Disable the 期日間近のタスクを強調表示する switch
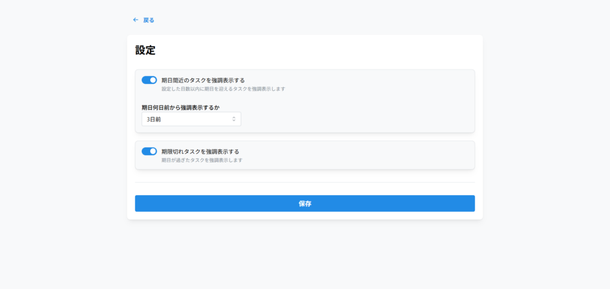Screen dimensions: 610x289 (x=149, y=80)
